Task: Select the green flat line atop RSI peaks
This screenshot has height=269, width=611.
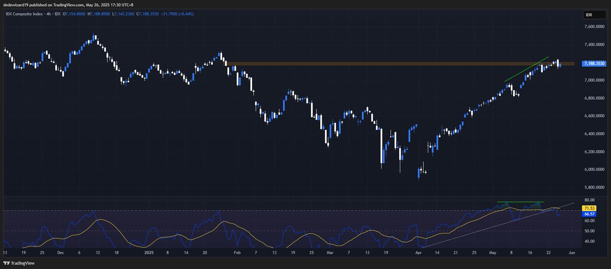Action: click(520, 202)
